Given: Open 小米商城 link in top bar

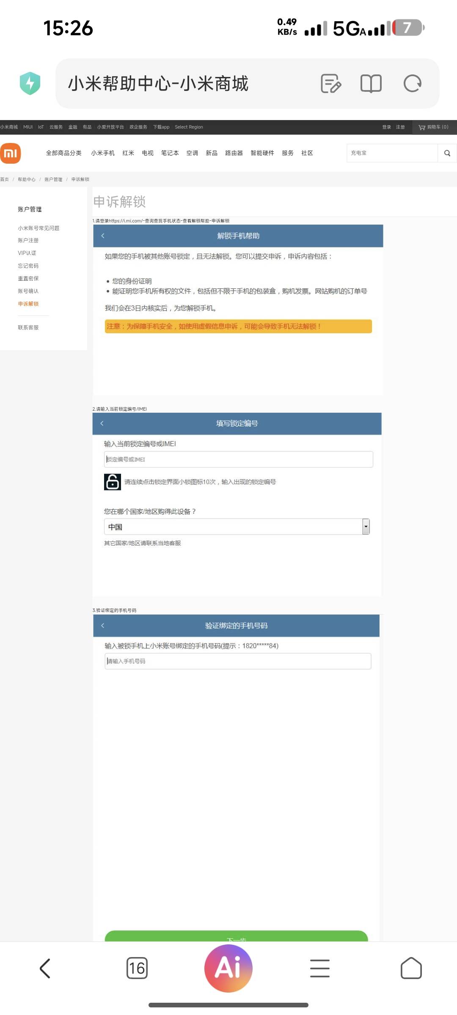Looking at the screenshot, I should click(x=9, y=127).
